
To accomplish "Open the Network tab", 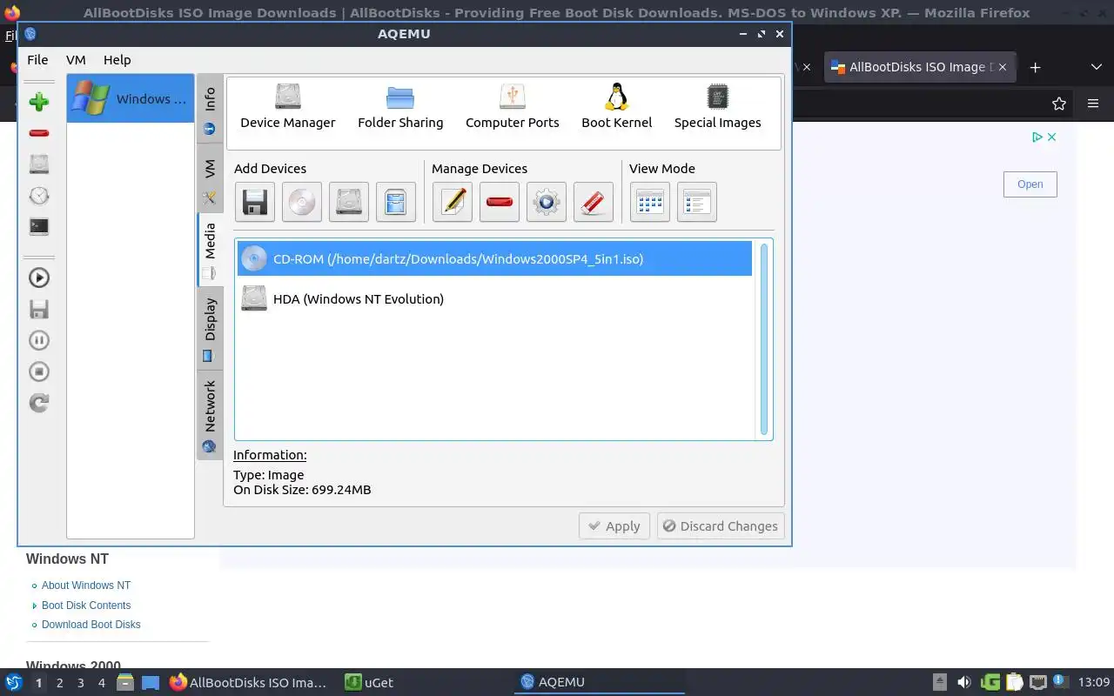I will [x=210, y=414].
